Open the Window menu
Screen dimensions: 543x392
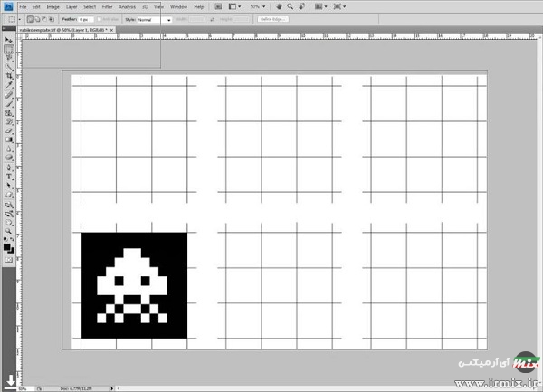coord(178,6)
